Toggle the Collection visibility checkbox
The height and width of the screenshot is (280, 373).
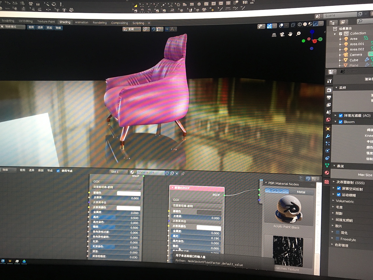(x=341, y=34)
